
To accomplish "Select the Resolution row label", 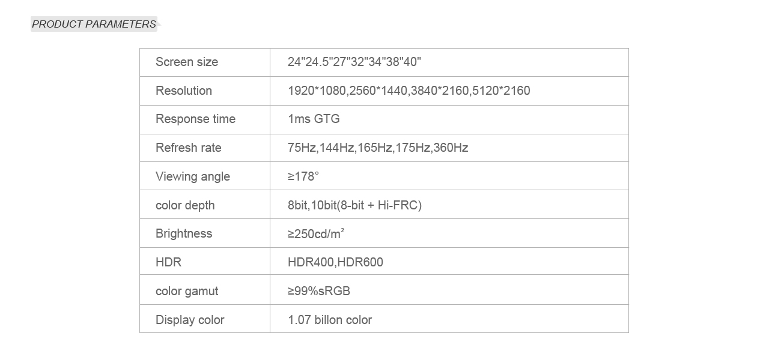I will [x=184, y=91].
